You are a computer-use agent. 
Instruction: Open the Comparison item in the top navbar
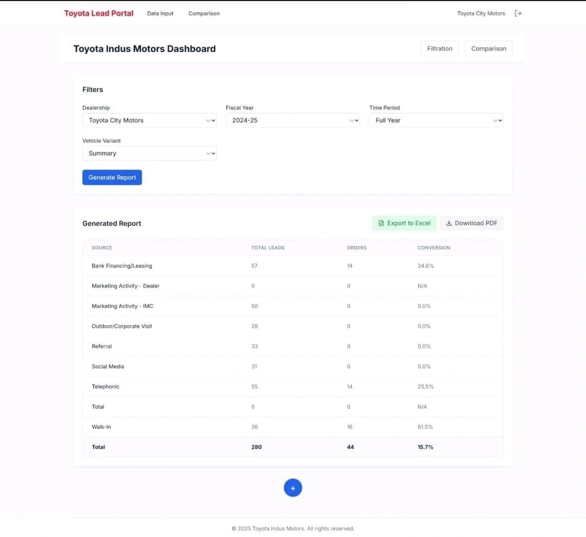pyautogui.click(x=203, y=13)
